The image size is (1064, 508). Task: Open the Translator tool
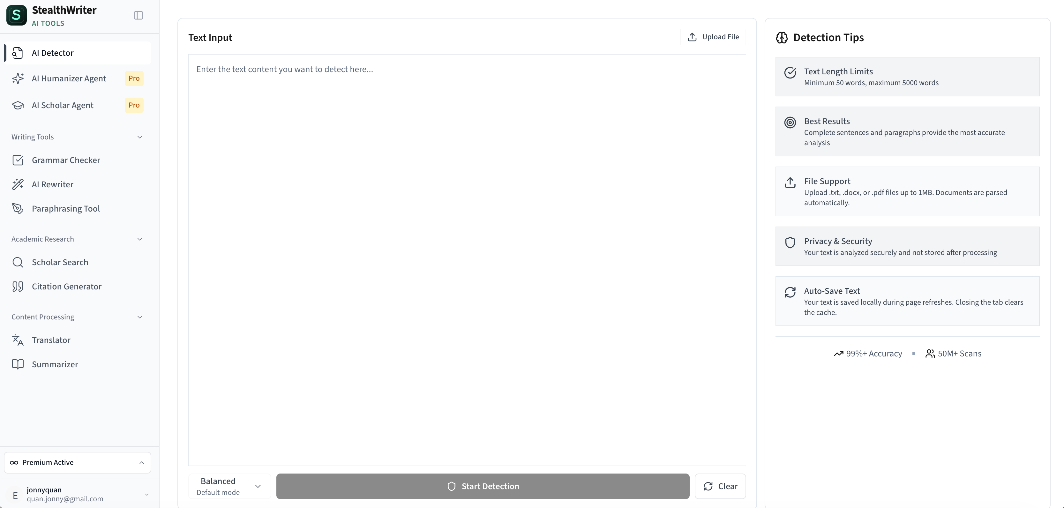pos(51,340)
